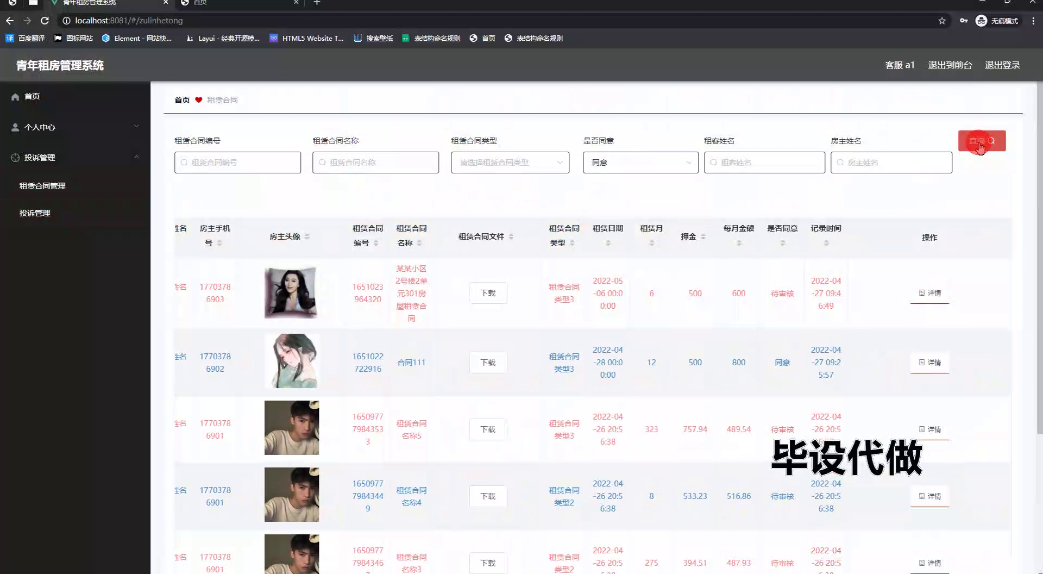Sort by 租赁日期 column arrows
Viewport: 1043px width, 574px height.
(608, 243)
